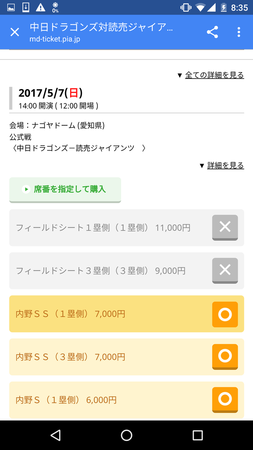Select circle icon for 内野SS 3塁側
The height and width of the screenshot is (450, 253).
[x=225, y=357]
